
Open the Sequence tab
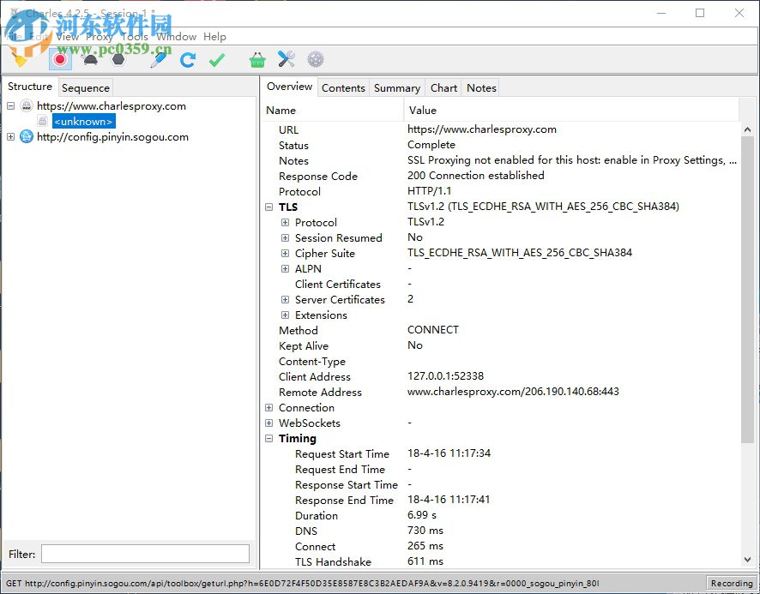[86, 87]
